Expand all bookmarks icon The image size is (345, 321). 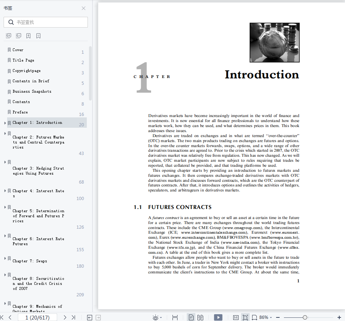[8, 36]
